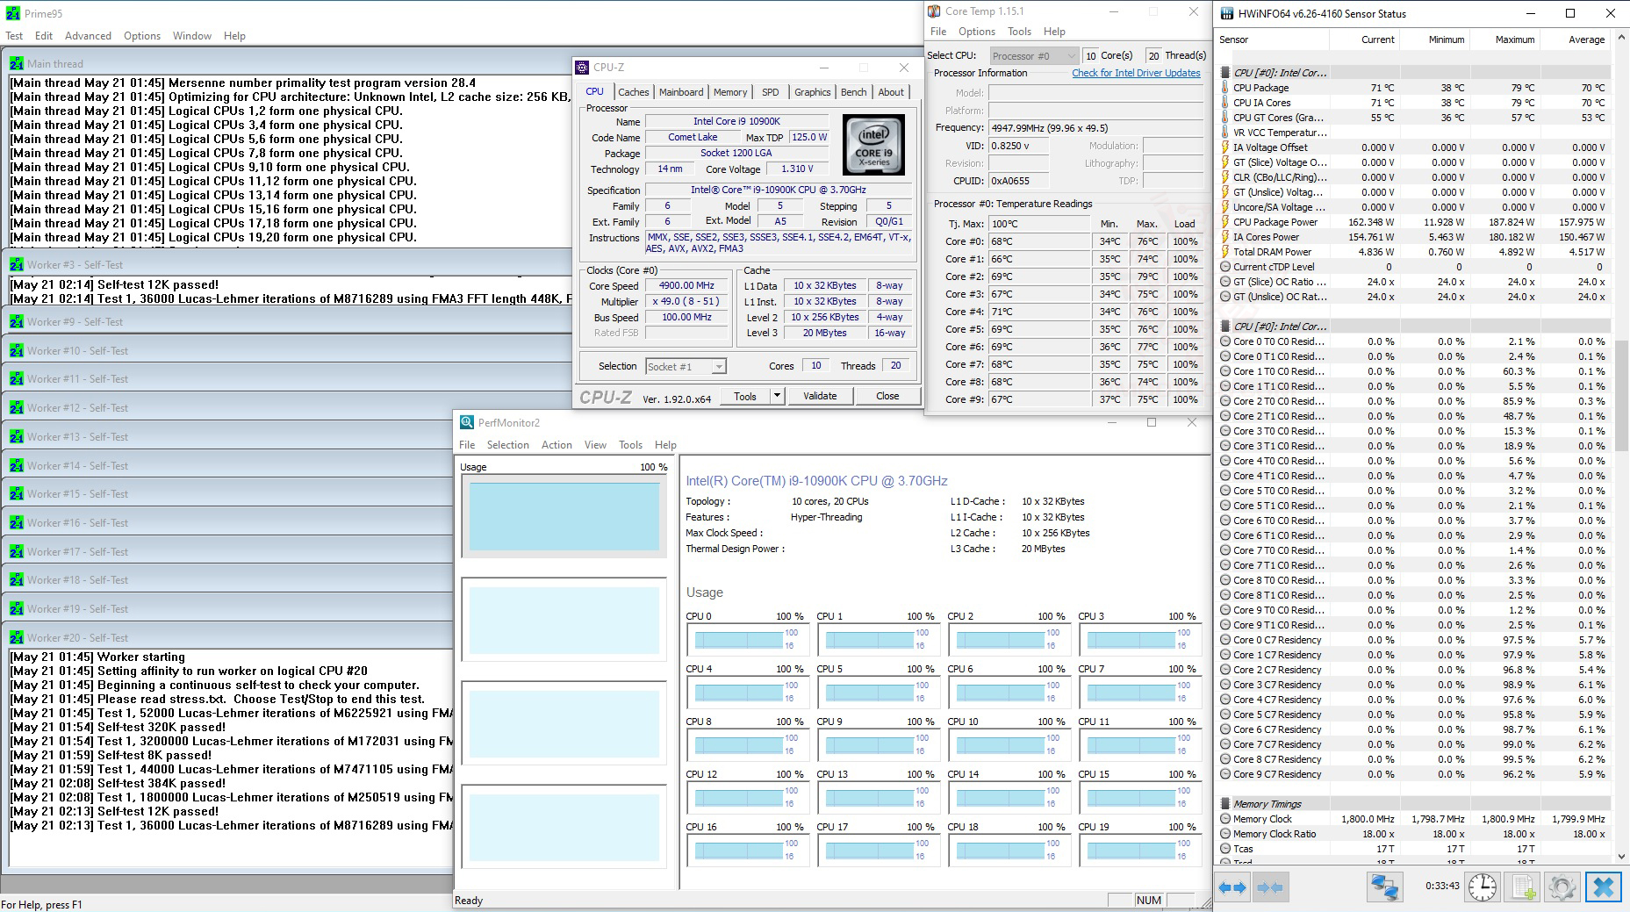The image size is (1630, 912).
Task: Open the Advanced menu in Prime95
Action: 88,36
